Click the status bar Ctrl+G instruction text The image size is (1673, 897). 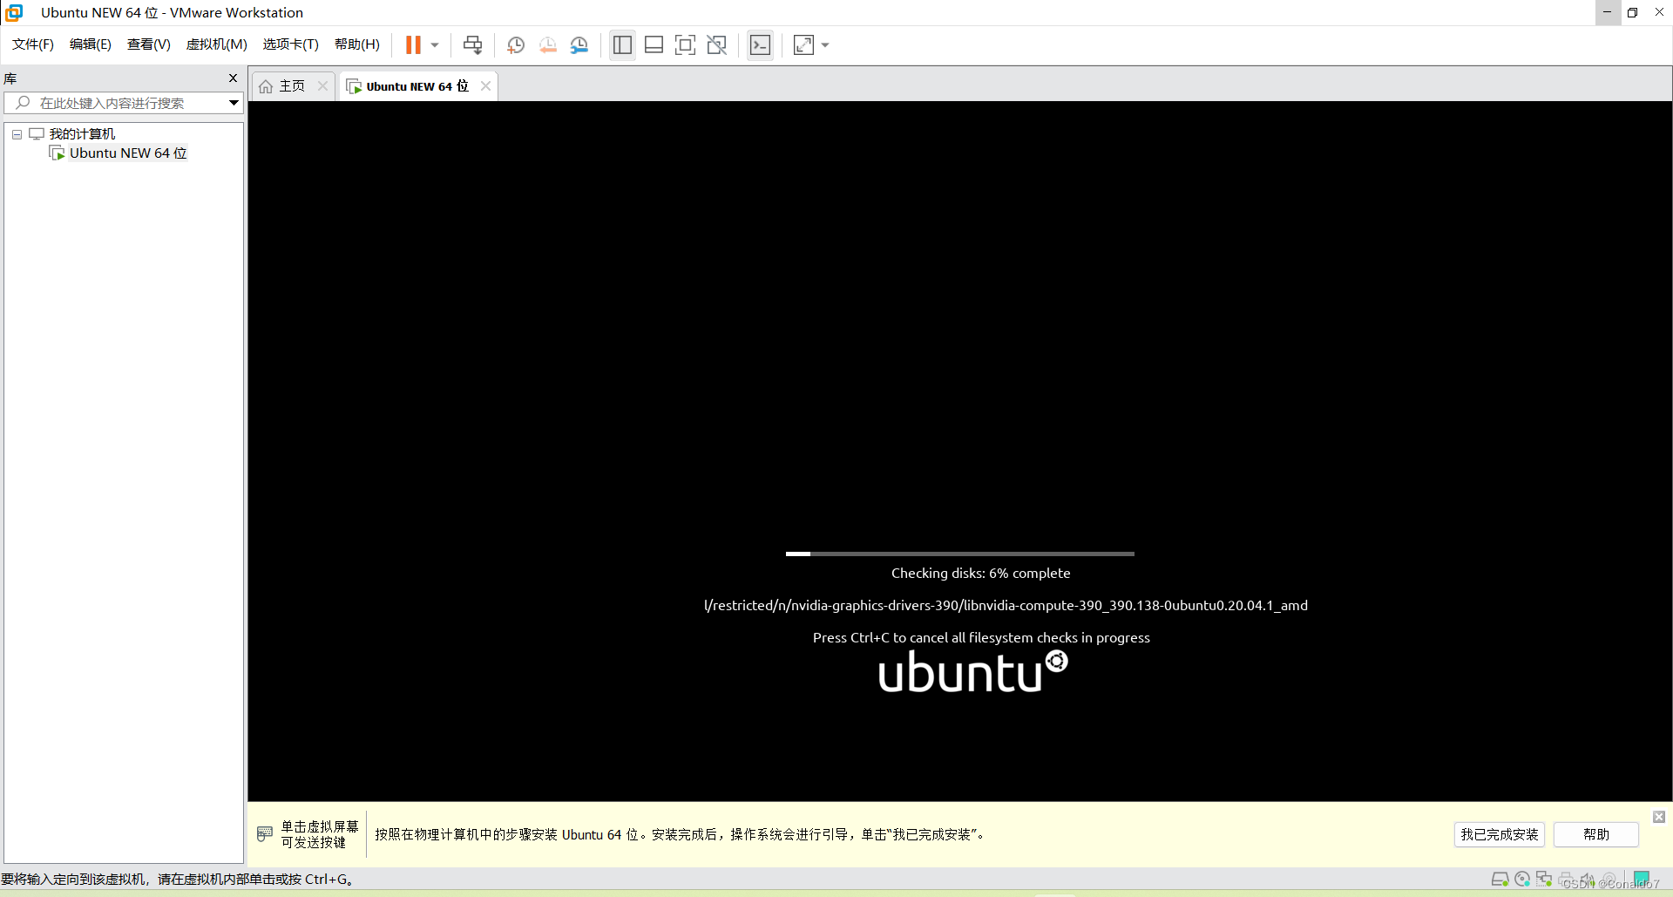tap(178, 879)
